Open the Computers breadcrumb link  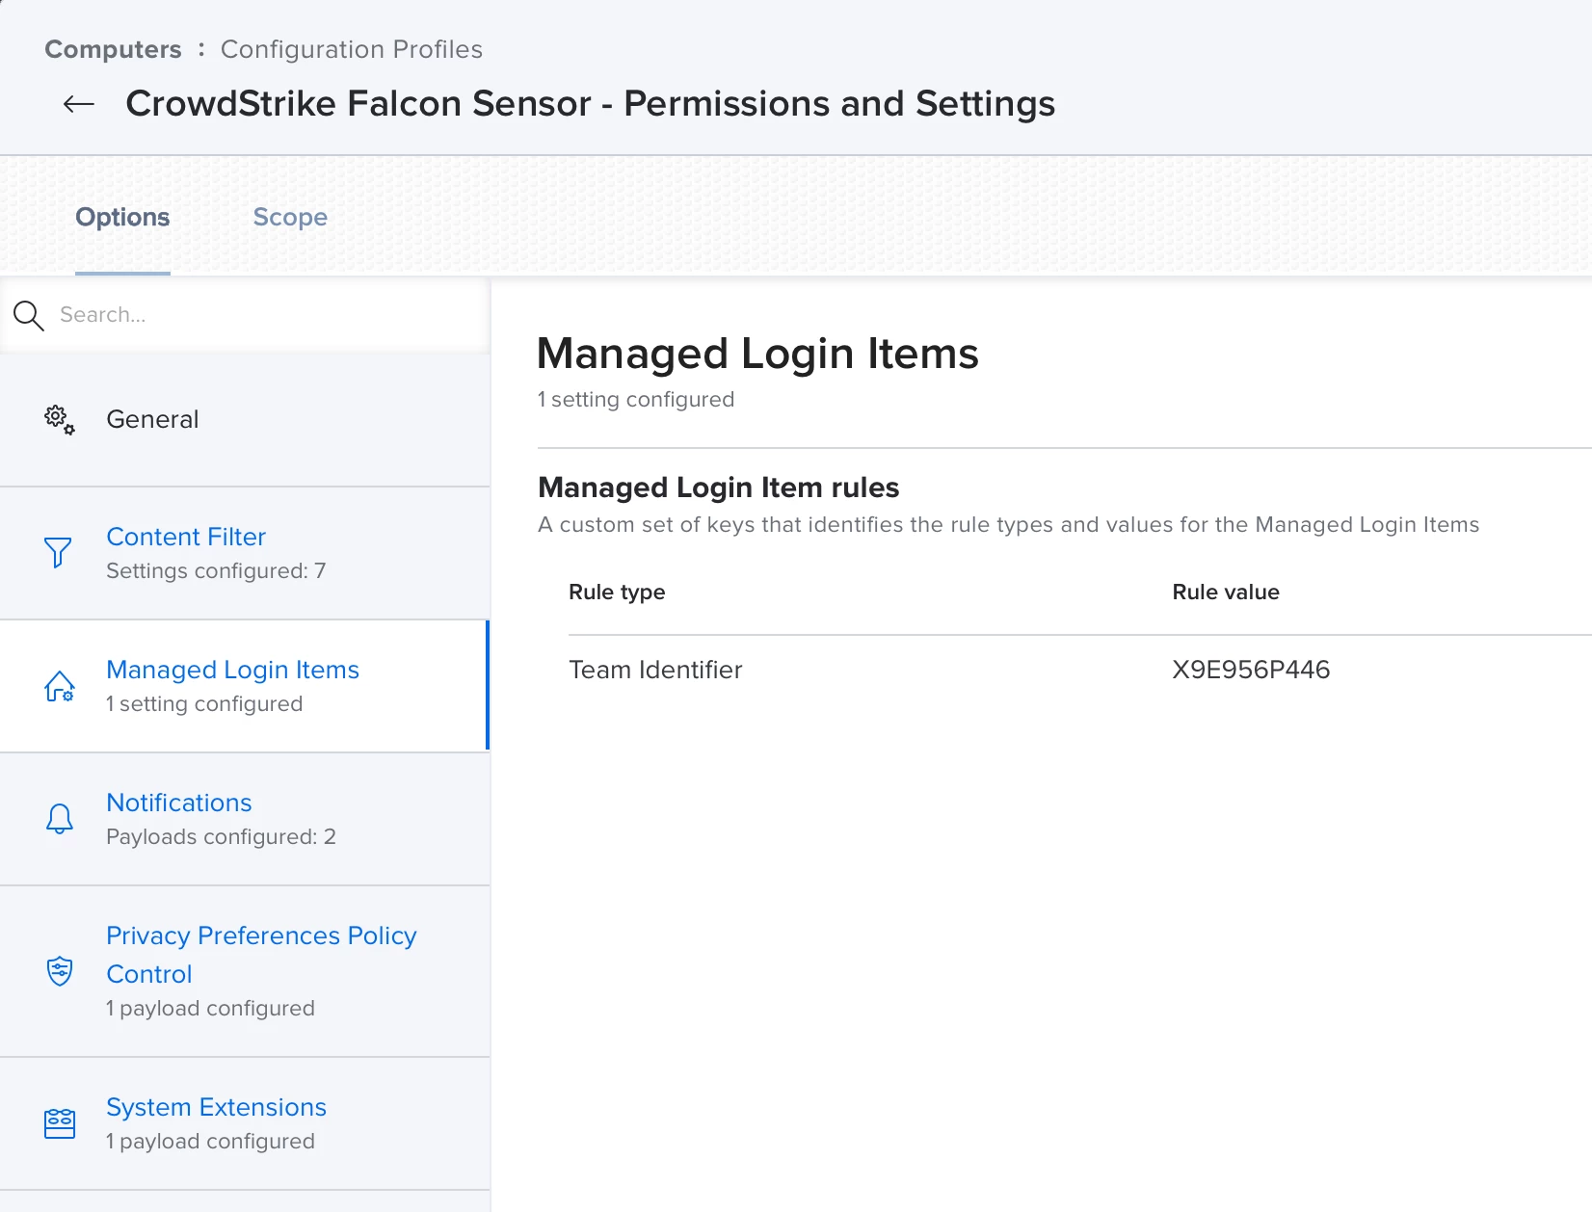113,49
